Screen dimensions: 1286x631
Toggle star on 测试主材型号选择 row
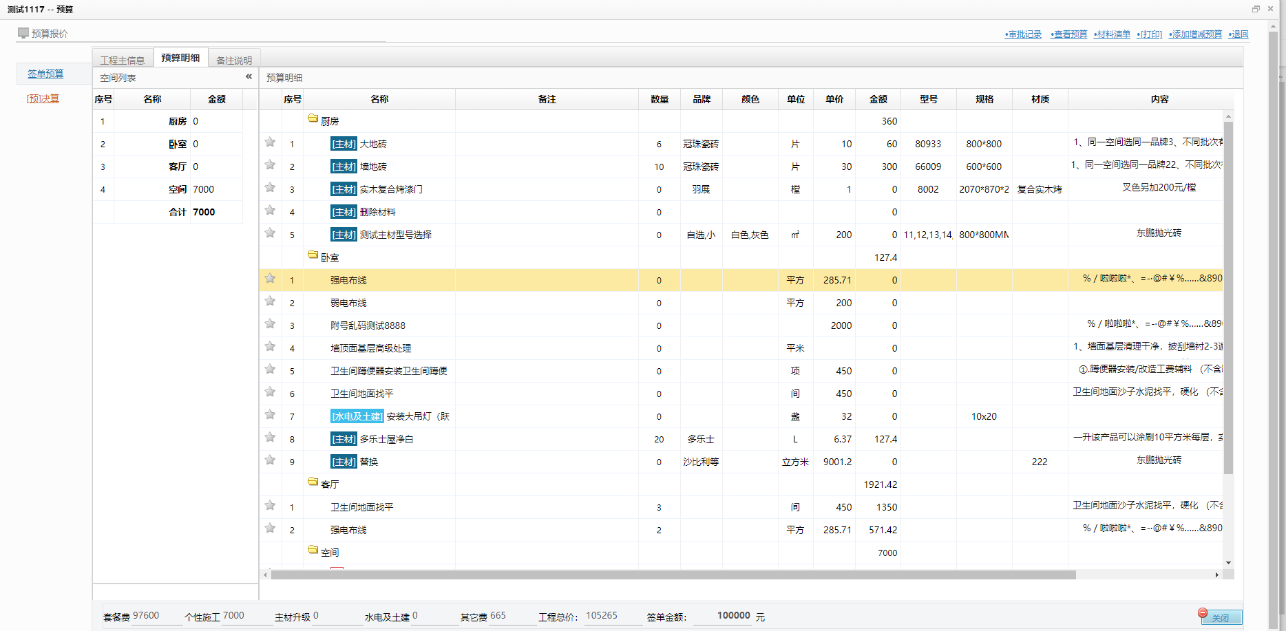coord(270,233)
